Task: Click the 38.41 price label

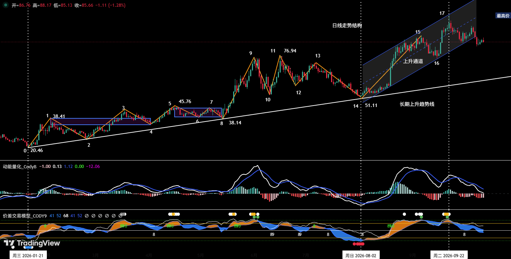Action: tap(59, 116)
